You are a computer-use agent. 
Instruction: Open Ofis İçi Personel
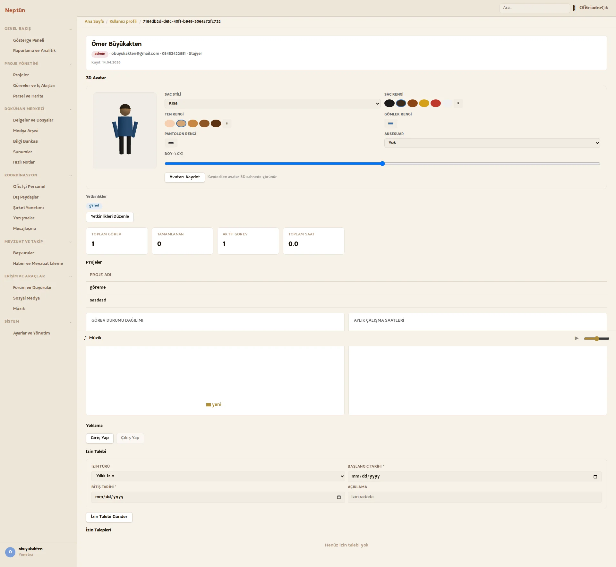(x=29, y=187)
